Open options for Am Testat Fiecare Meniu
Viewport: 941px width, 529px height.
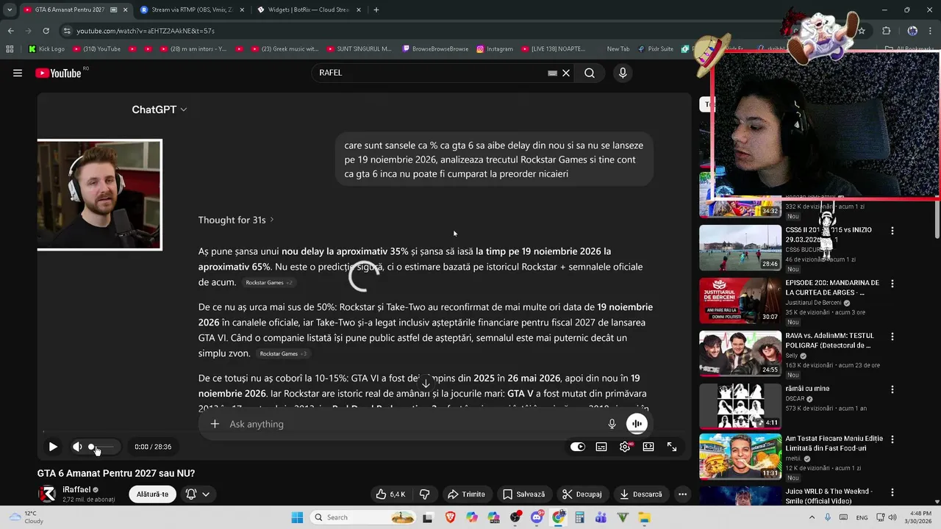tap(892, 439)
